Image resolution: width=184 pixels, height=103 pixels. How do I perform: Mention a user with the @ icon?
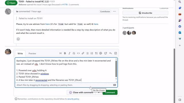101,53
